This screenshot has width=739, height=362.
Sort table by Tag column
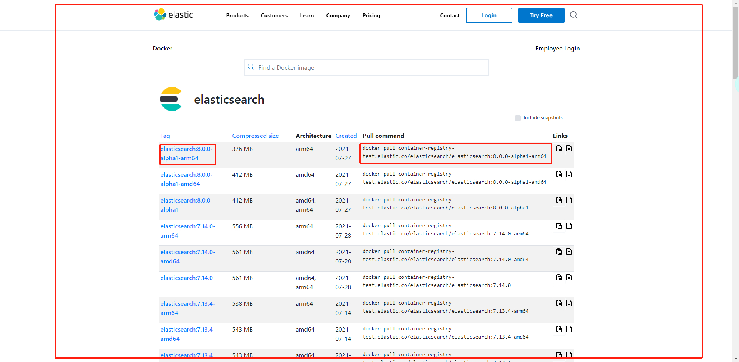165,136
